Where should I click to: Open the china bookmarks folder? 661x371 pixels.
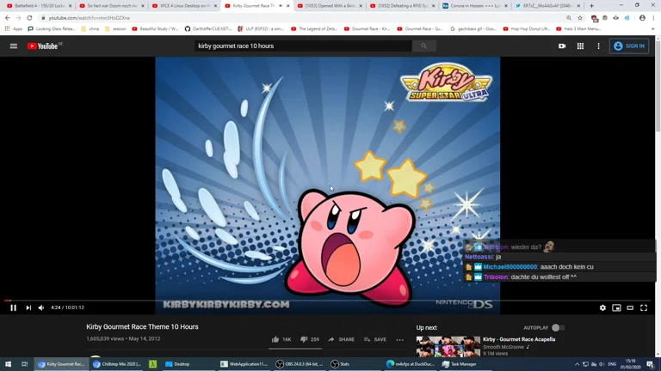90,29
